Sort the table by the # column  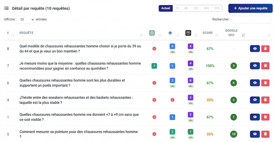(13, 35)
